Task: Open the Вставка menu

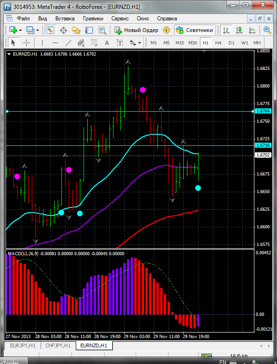Action: [x=65, y=19]
